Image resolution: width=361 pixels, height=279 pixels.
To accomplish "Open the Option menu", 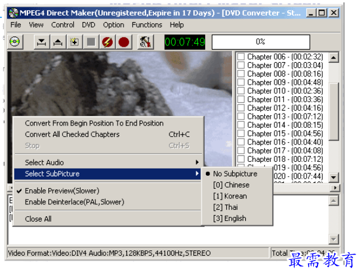I will click(113, 25).
